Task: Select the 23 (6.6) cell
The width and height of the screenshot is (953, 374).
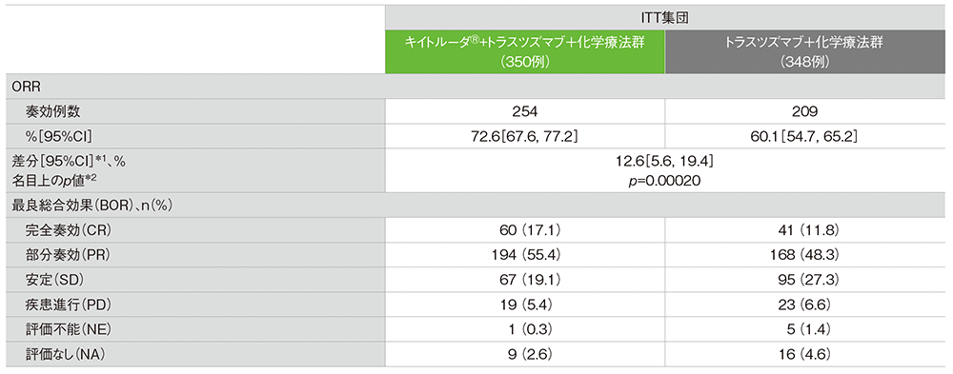Action: click(x=804, y=305)
